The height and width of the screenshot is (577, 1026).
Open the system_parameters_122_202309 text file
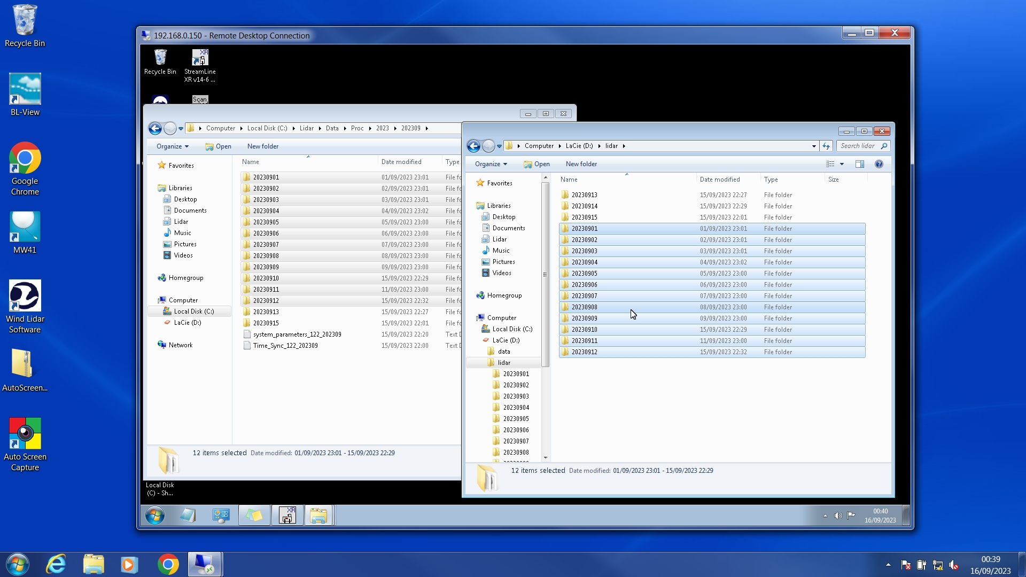(x=297, y=334)
